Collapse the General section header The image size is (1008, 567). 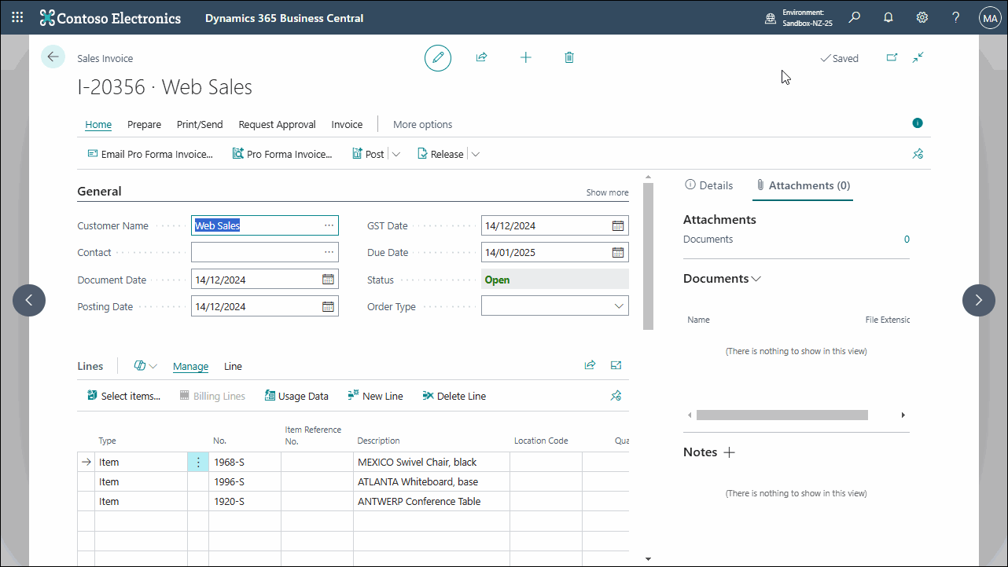pos(99,191)
